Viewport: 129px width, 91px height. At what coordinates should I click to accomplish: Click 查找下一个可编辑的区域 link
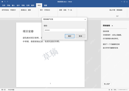[111, 44]
